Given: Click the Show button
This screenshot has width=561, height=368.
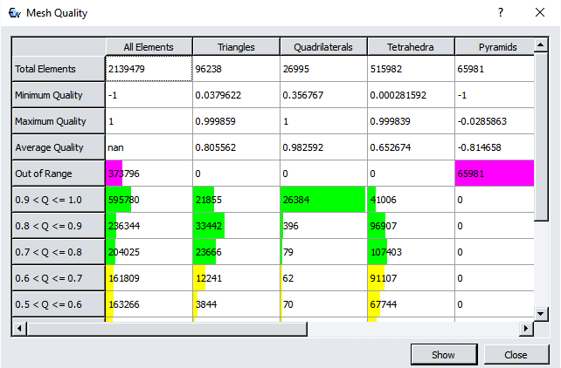Looking at the screenshot, I should (443, 355).
